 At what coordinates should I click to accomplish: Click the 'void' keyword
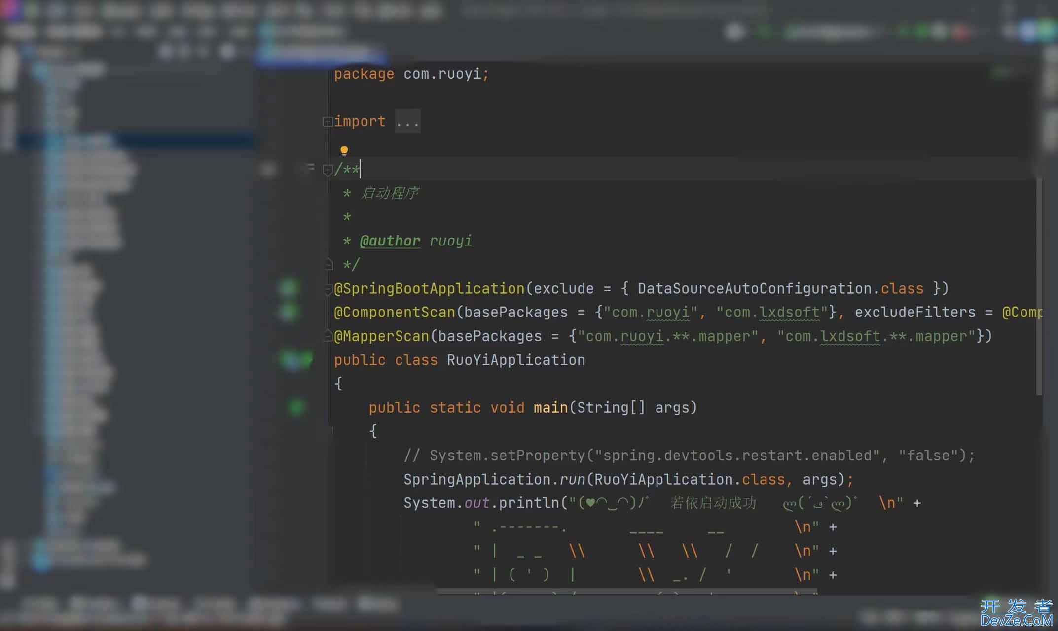pos(507,408)
